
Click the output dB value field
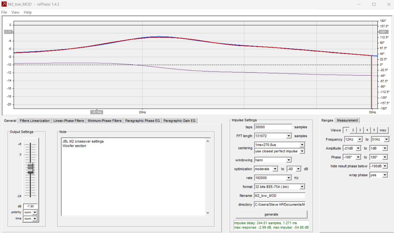click(x=30, y=206)
